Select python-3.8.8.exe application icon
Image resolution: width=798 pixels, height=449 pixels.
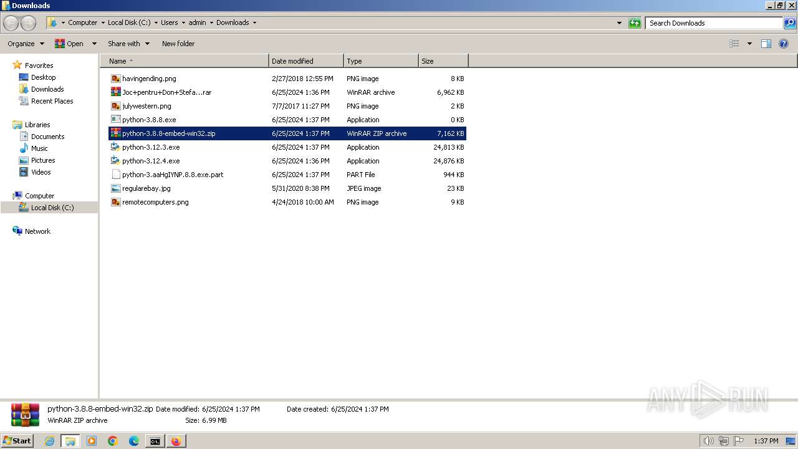click(115, 120)
